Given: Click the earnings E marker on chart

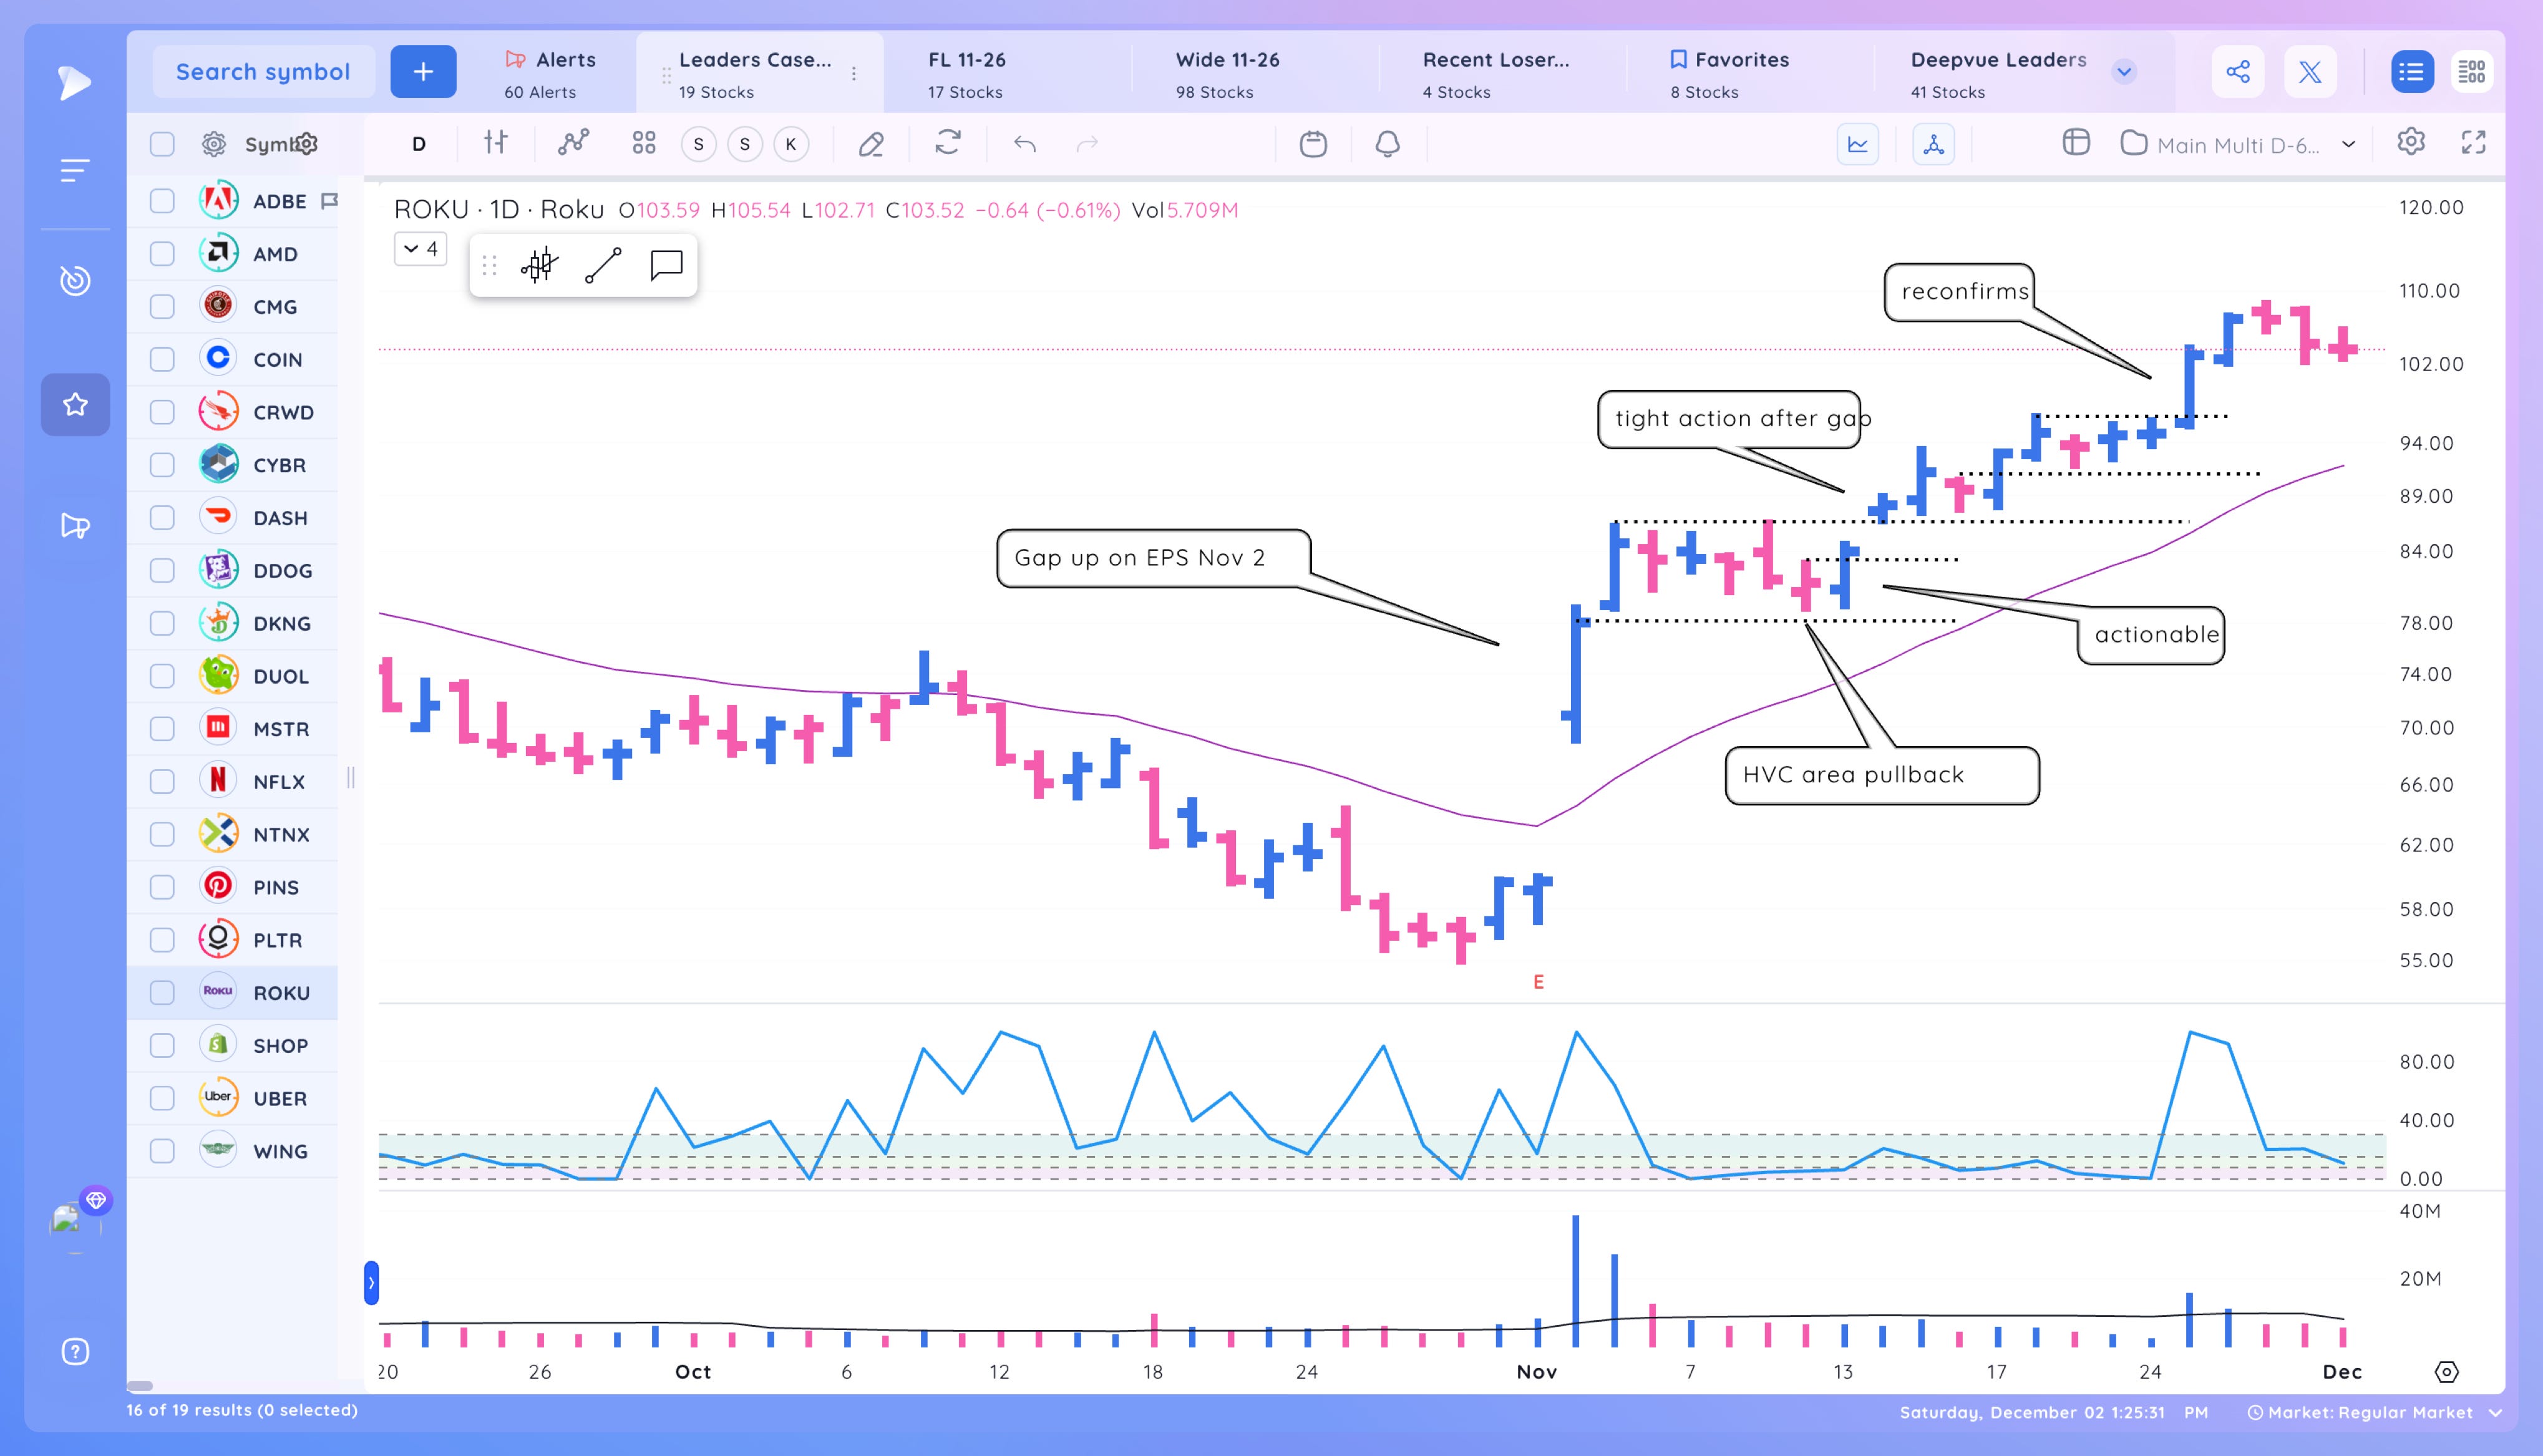Looking at the screenshot, I should tap(1538, 982).
